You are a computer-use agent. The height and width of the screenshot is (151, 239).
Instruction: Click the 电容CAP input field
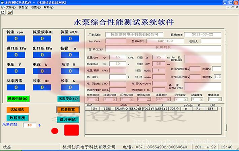tap(160, 84)
